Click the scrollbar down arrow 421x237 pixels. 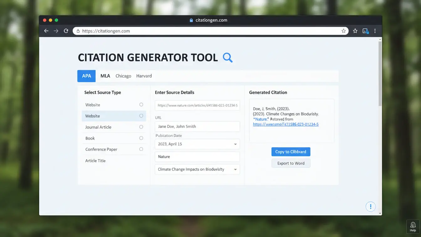coord(380,213)
